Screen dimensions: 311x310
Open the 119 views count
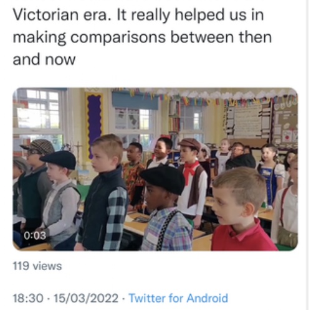[37, 266]
